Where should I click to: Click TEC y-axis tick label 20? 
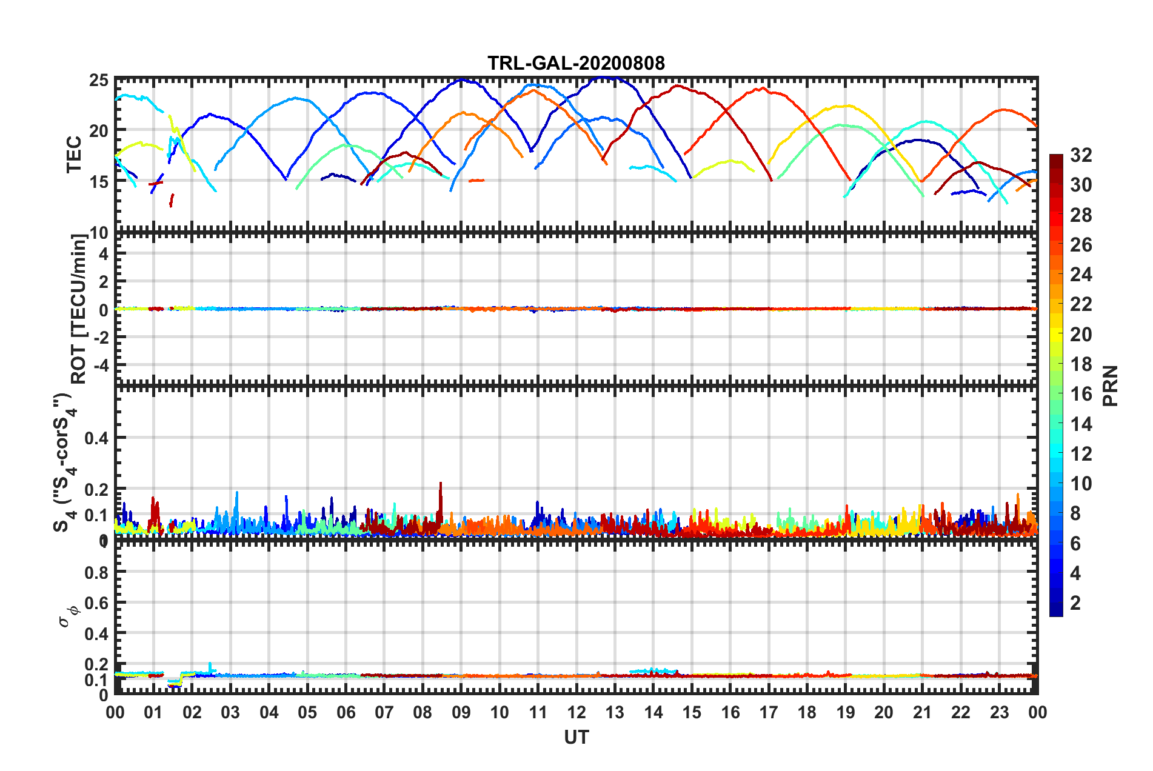[x=99, y=130]
